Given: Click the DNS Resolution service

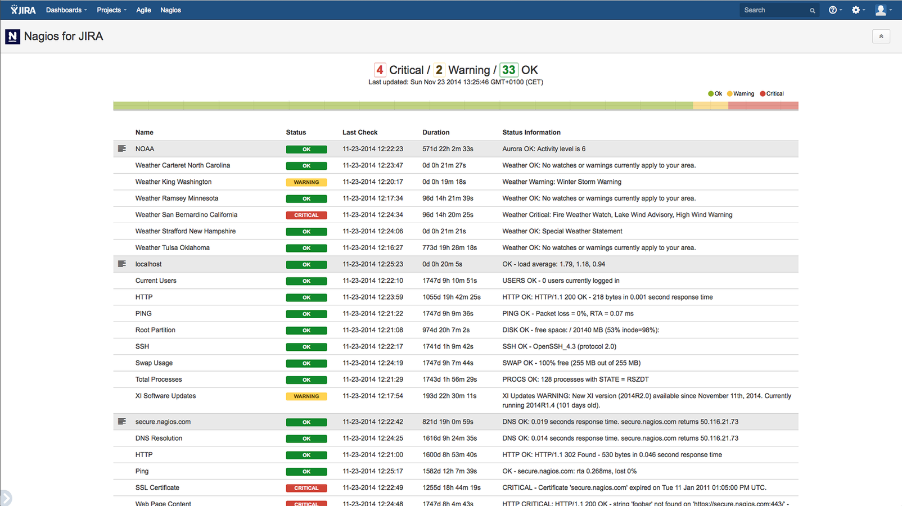Looking at the screenshot, I should [x=159, y=439].
